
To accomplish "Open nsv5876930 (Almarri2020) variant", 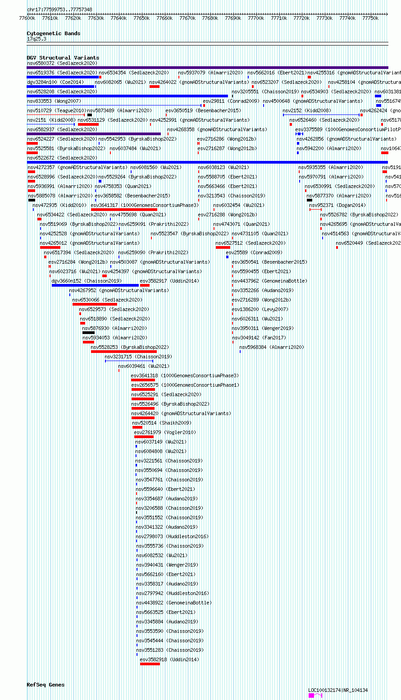I will (x=114, y=328).
